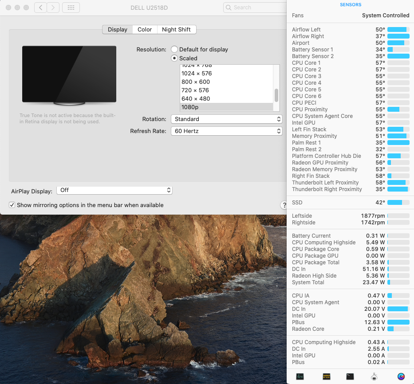Image resolution: width=414 pixels, height=384 pixels.
Task: Show all preferences grid icon
Action: [71, 8]
